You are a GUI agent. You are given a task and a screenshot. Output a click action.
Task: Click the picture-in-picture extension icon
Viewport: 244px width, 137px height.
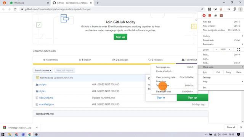pos(215,9)
